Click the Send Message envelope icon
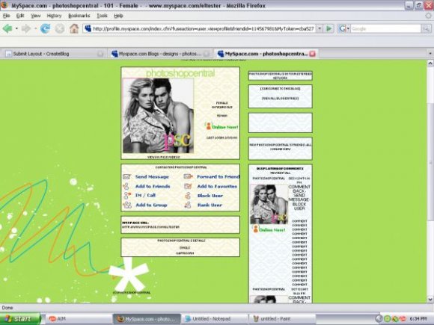The height and width of the screenshot is (325, 434). [x=126, y=176]
